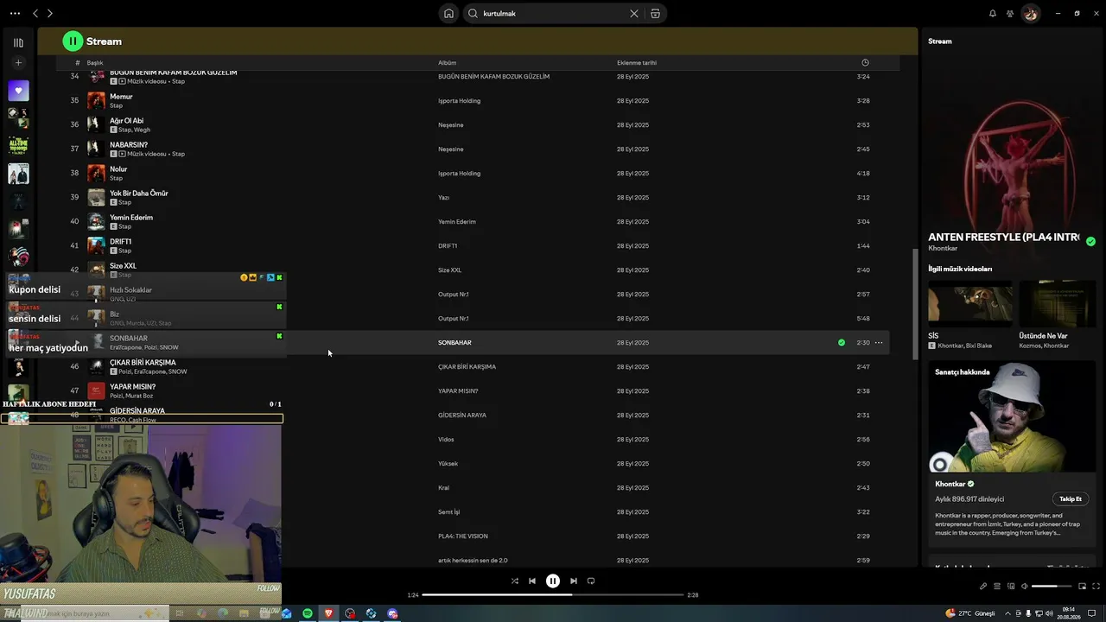This screenshot has height=622, width=1106.
Task: Open the miniplayer
Action: (x=1083, y=587)
